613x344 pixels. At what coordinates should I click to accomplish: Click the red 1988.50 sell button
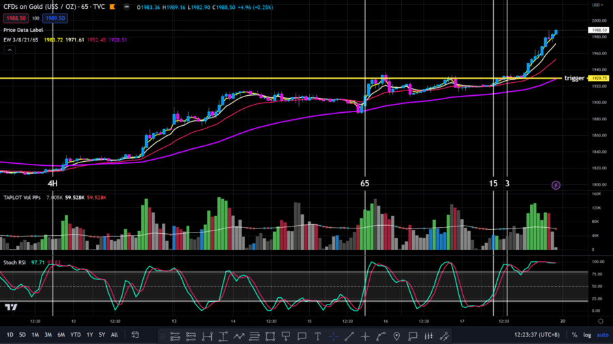coord(16,18)
